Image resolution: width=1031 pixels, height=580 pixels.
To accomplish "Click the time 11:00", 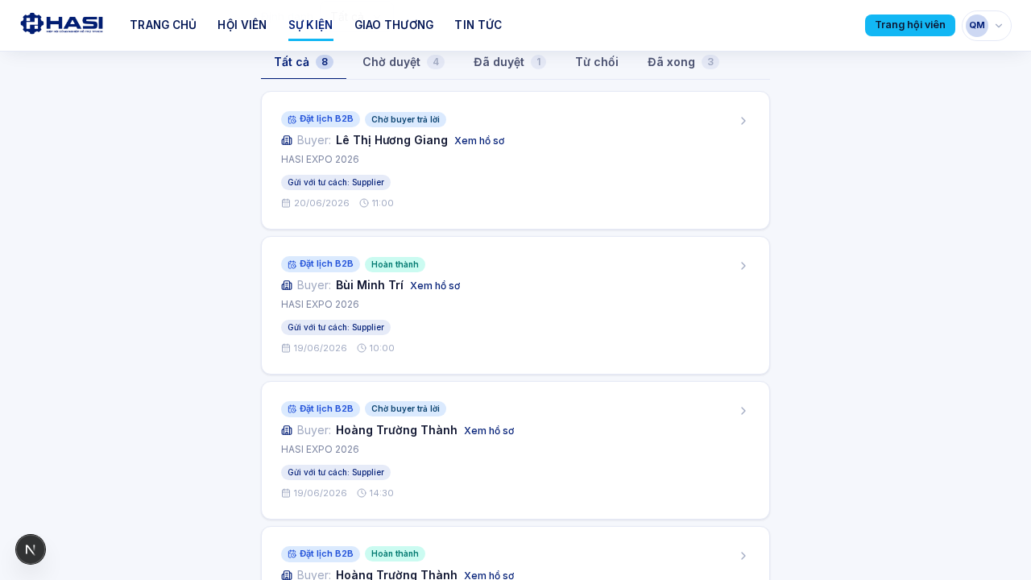I will pos(383,203).
